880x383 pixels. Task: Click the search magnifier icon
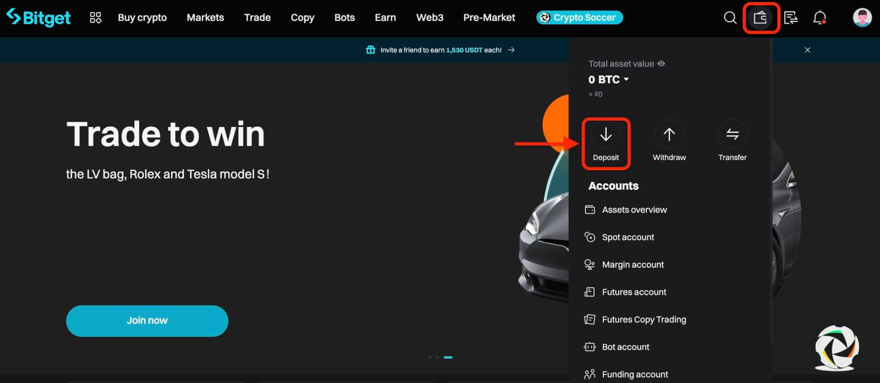point(730,18)
